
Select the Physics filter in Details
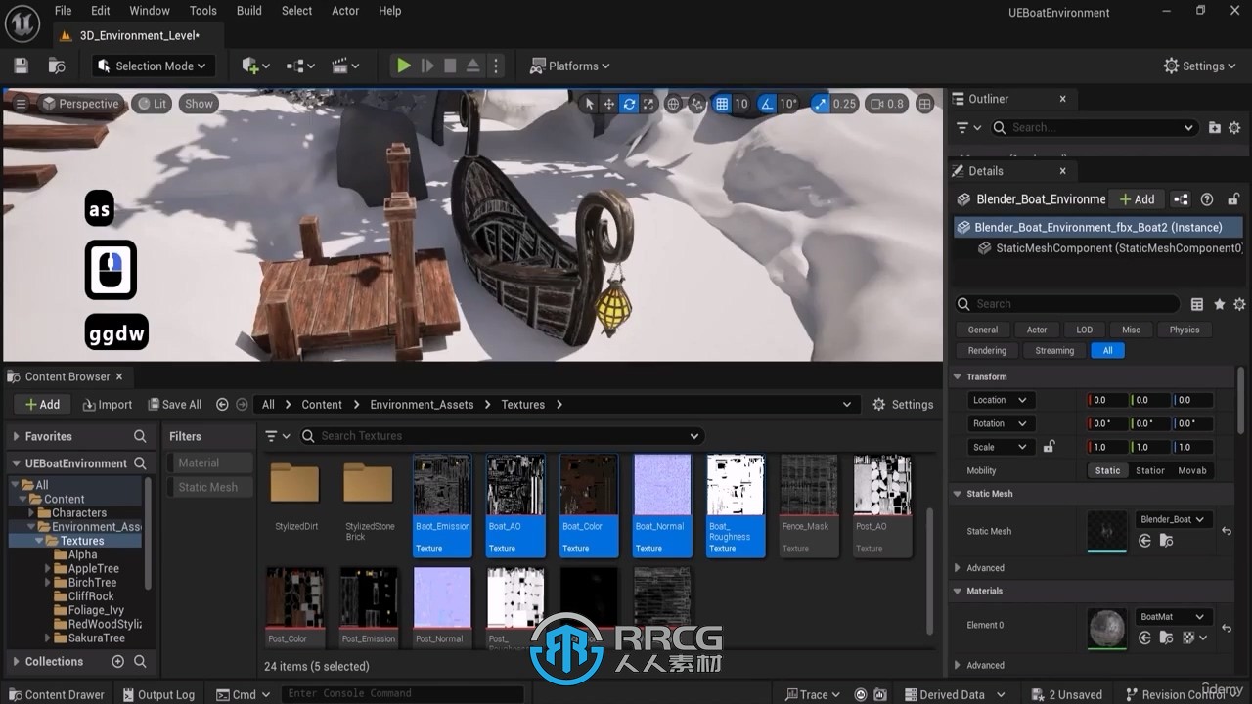1184,330
